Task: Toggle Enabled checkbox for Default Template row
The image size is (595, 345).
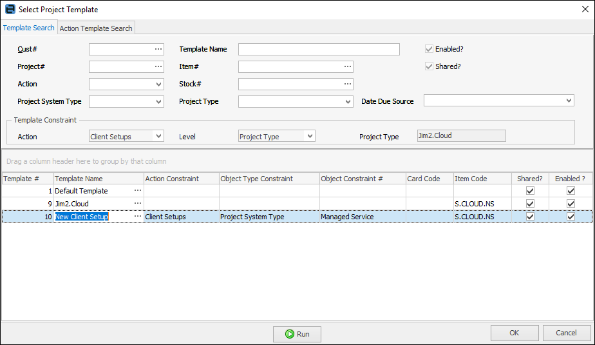Action: (x=571, y=191)
